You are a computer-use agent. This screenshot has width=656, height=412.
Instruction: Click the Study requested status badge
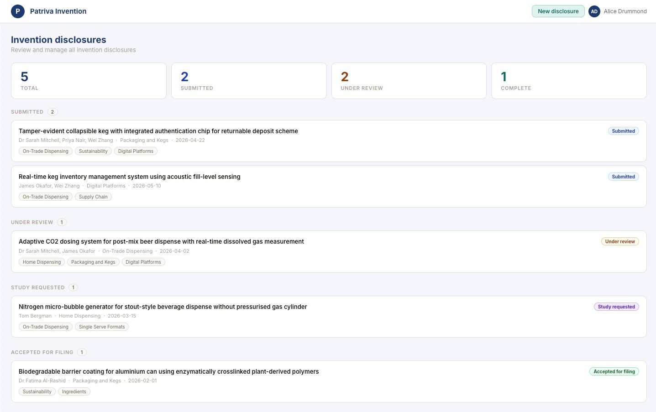(x=616, y=307)
